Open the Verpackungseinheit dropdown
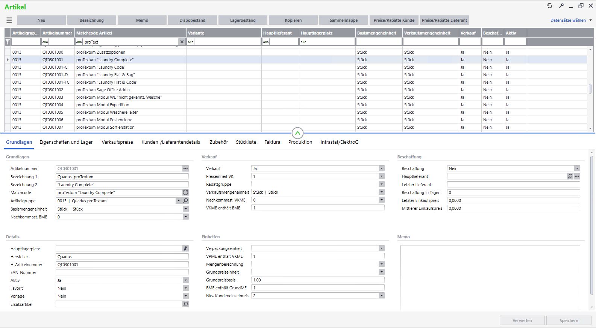596x328 pixels. (x=381, y=248)
